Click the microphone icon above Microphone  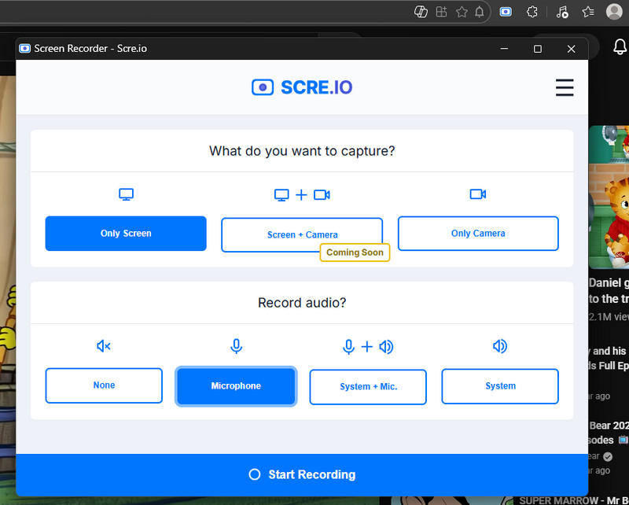pos(236,346)
